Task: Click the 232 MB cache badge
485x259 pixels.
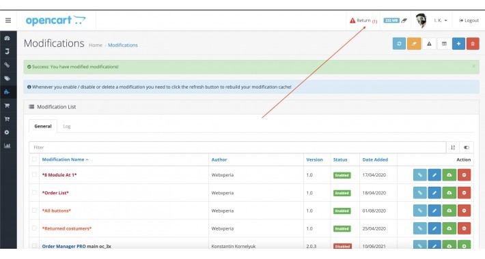Action: (x=391, y=20)
